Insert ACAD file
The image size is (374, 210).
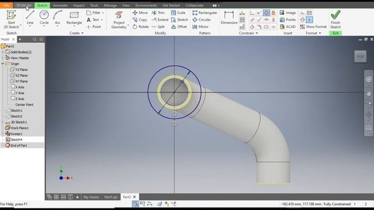pyautogui.click(x=288, y=27)
